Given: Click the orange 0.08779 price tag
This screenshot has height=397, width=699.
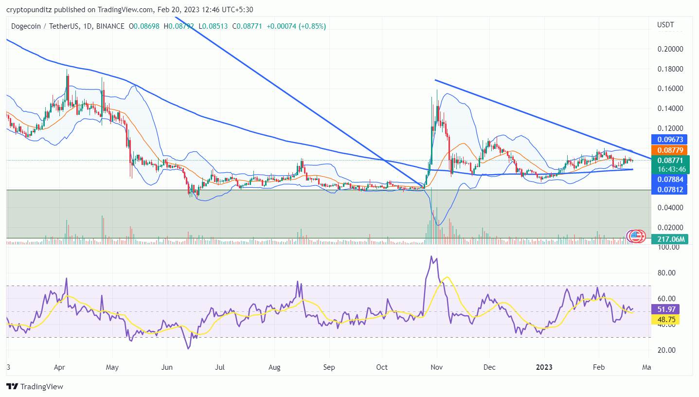Looking at the screenshot, I should 670,150.
